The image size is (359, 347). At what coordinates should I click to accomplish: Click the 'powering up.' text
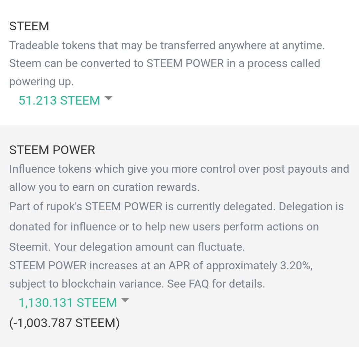coord(41,82)
